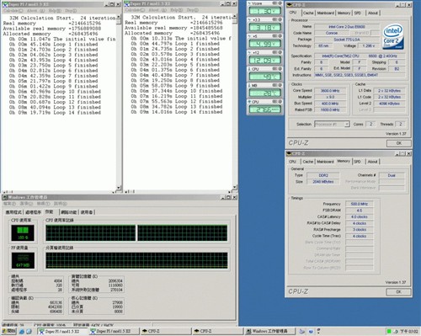Viewport: 421px width, 336px height.
Task: Click the scroll-down arrow in the left Super PI window
Action: 119,188
